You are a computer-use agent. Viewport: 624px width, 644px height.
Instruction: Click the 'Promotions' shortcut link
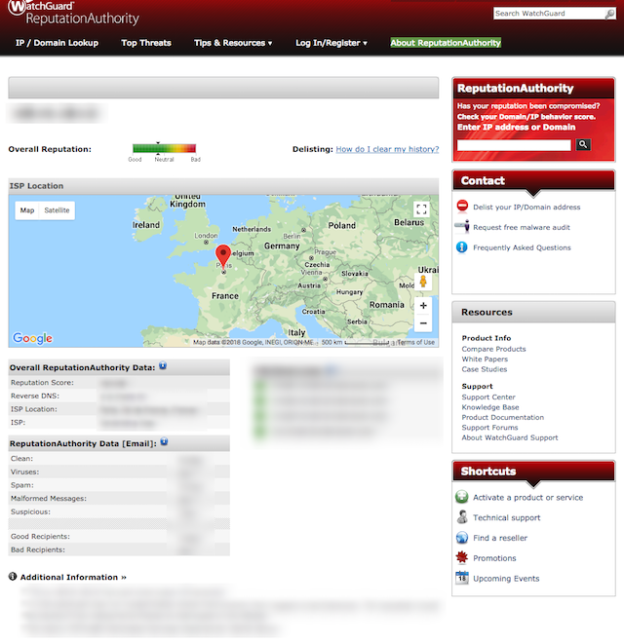tap(494, 557)
